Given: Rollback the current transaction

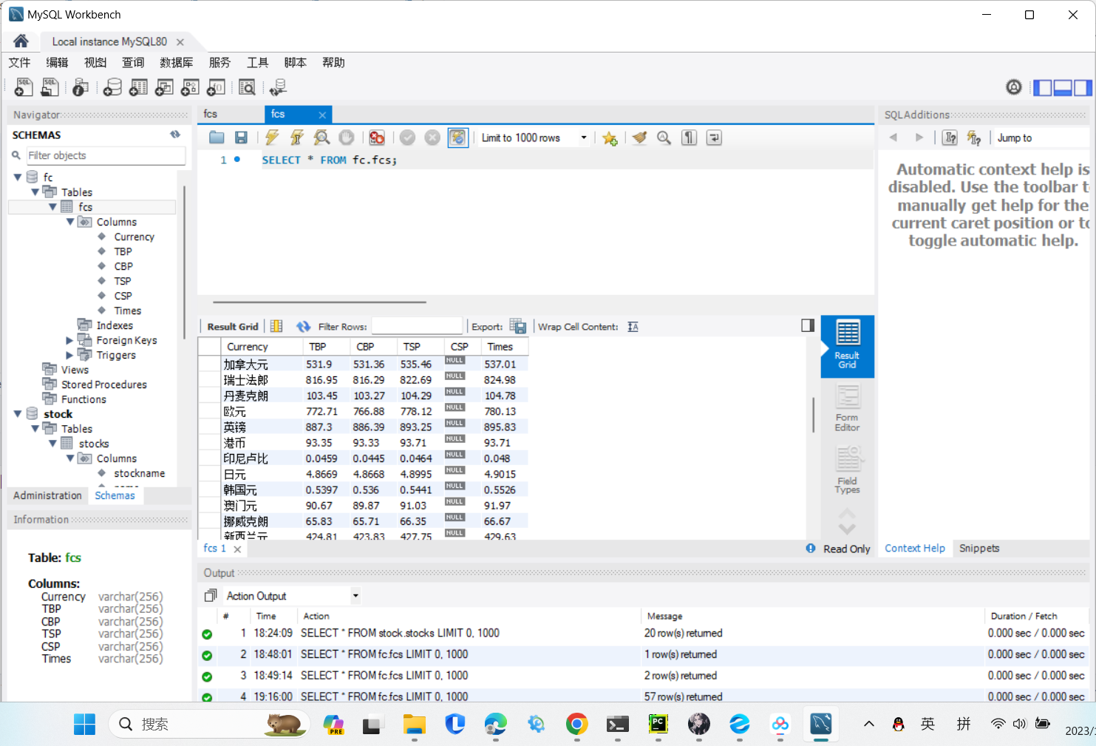Looking at the screenshot, I should 432,138.
